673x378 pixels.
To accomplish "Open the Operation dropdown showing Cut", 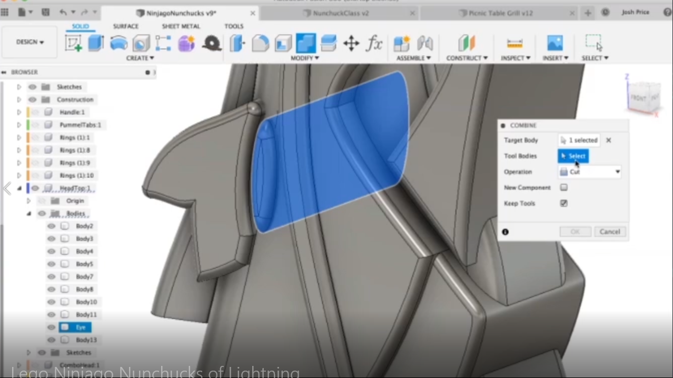I will pos(590,172).
